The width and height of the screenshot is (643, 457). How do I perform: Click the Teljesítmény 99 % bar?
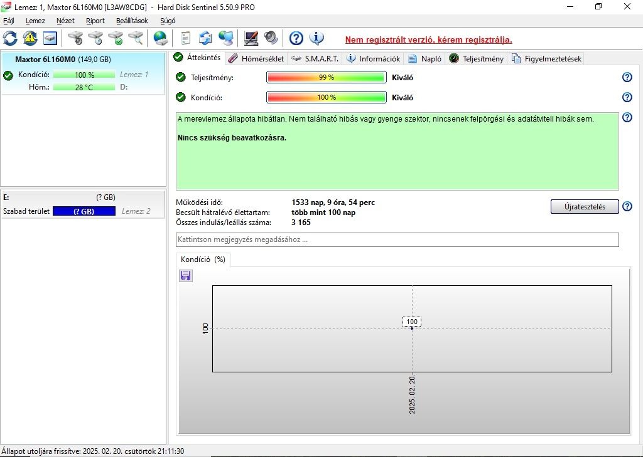pyautogui.click(x=327, y=77)
